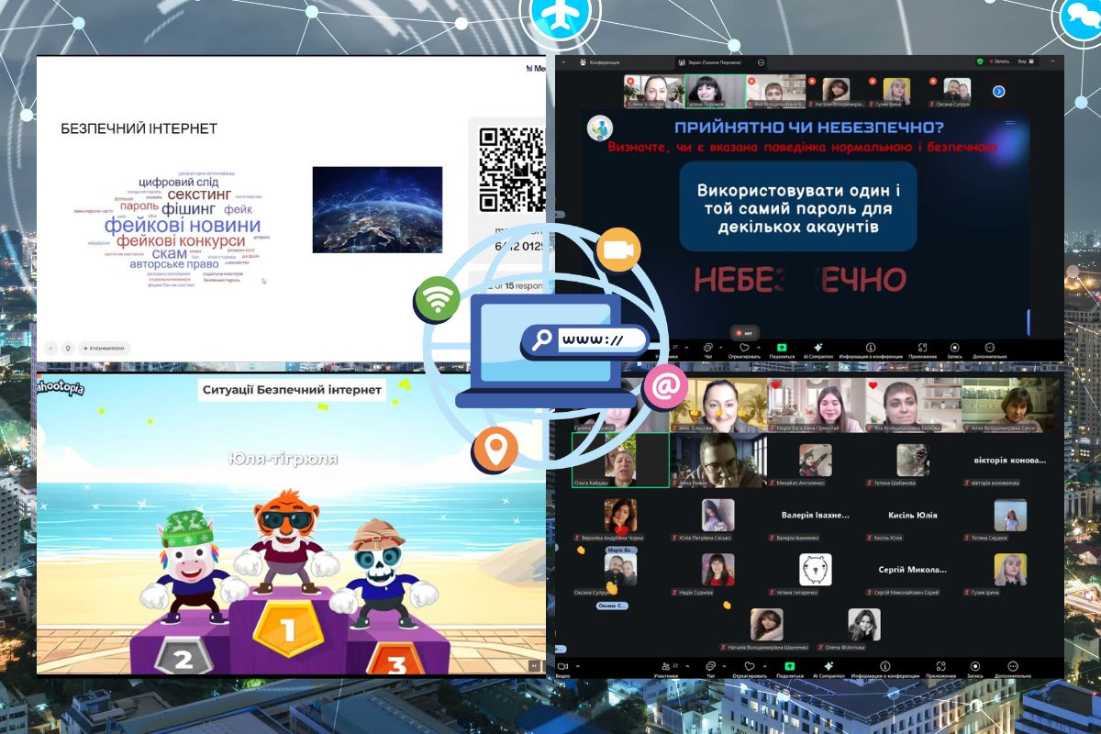Open AI Companion in gallery view window
1101x734 pixels.
829,666
